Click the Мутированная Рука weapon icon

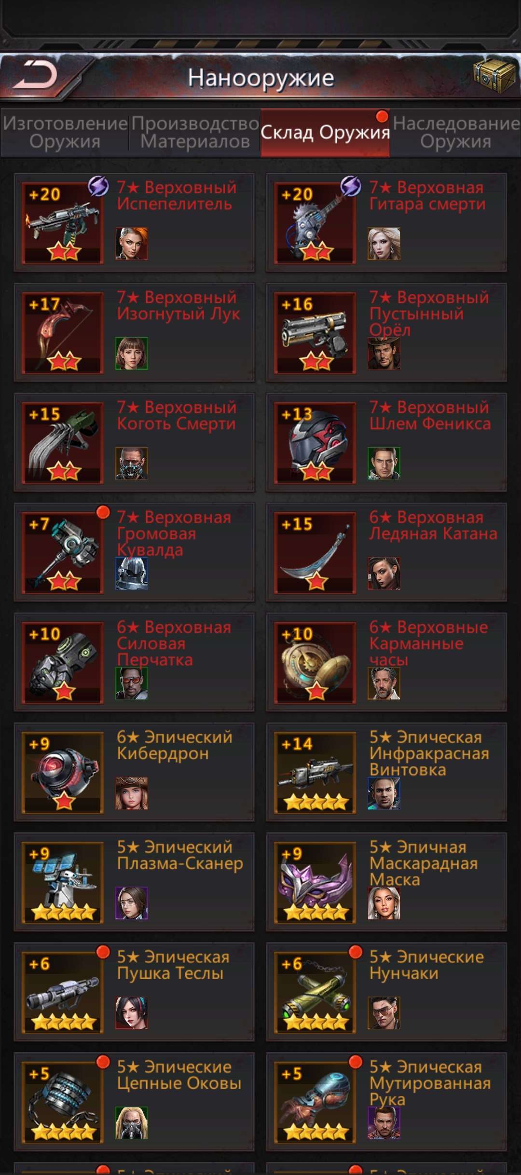pos(315,1103)
